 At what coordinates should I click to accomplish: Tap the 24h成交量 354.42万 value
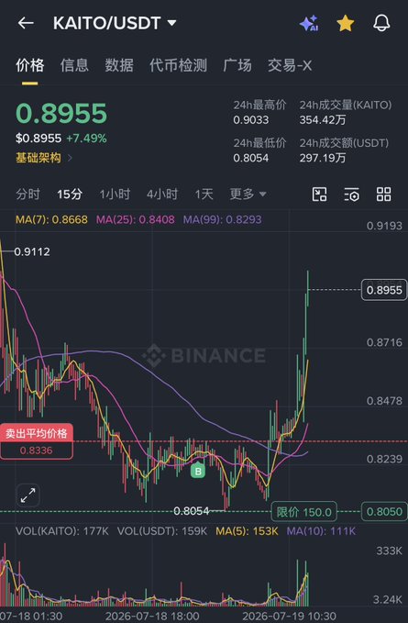coord(322,119)
